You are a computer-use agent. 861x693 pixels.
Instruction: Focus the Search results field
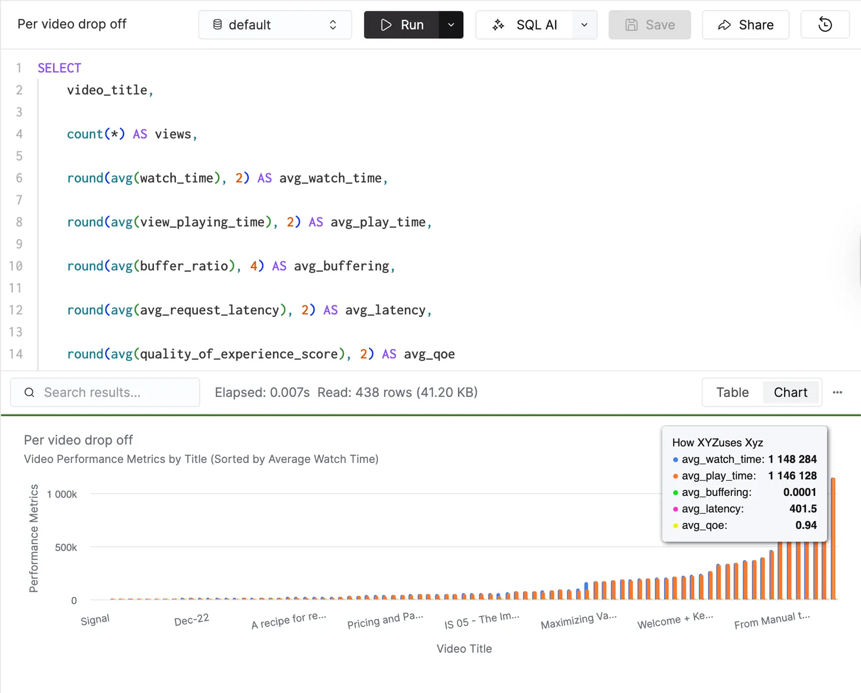click(x=105, y=393)
